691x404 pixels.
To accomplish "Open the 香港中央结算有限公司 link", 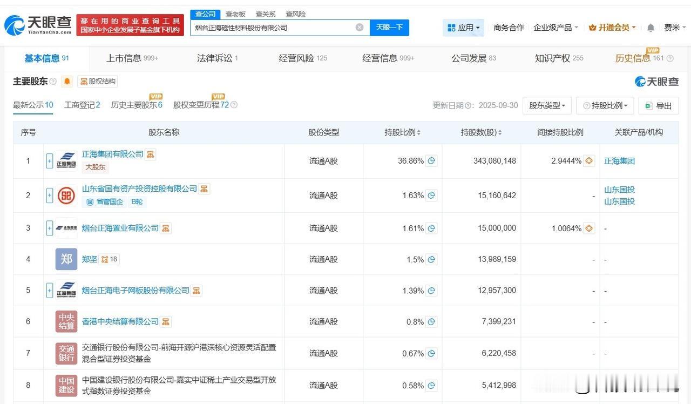I will tap(120, 321).
